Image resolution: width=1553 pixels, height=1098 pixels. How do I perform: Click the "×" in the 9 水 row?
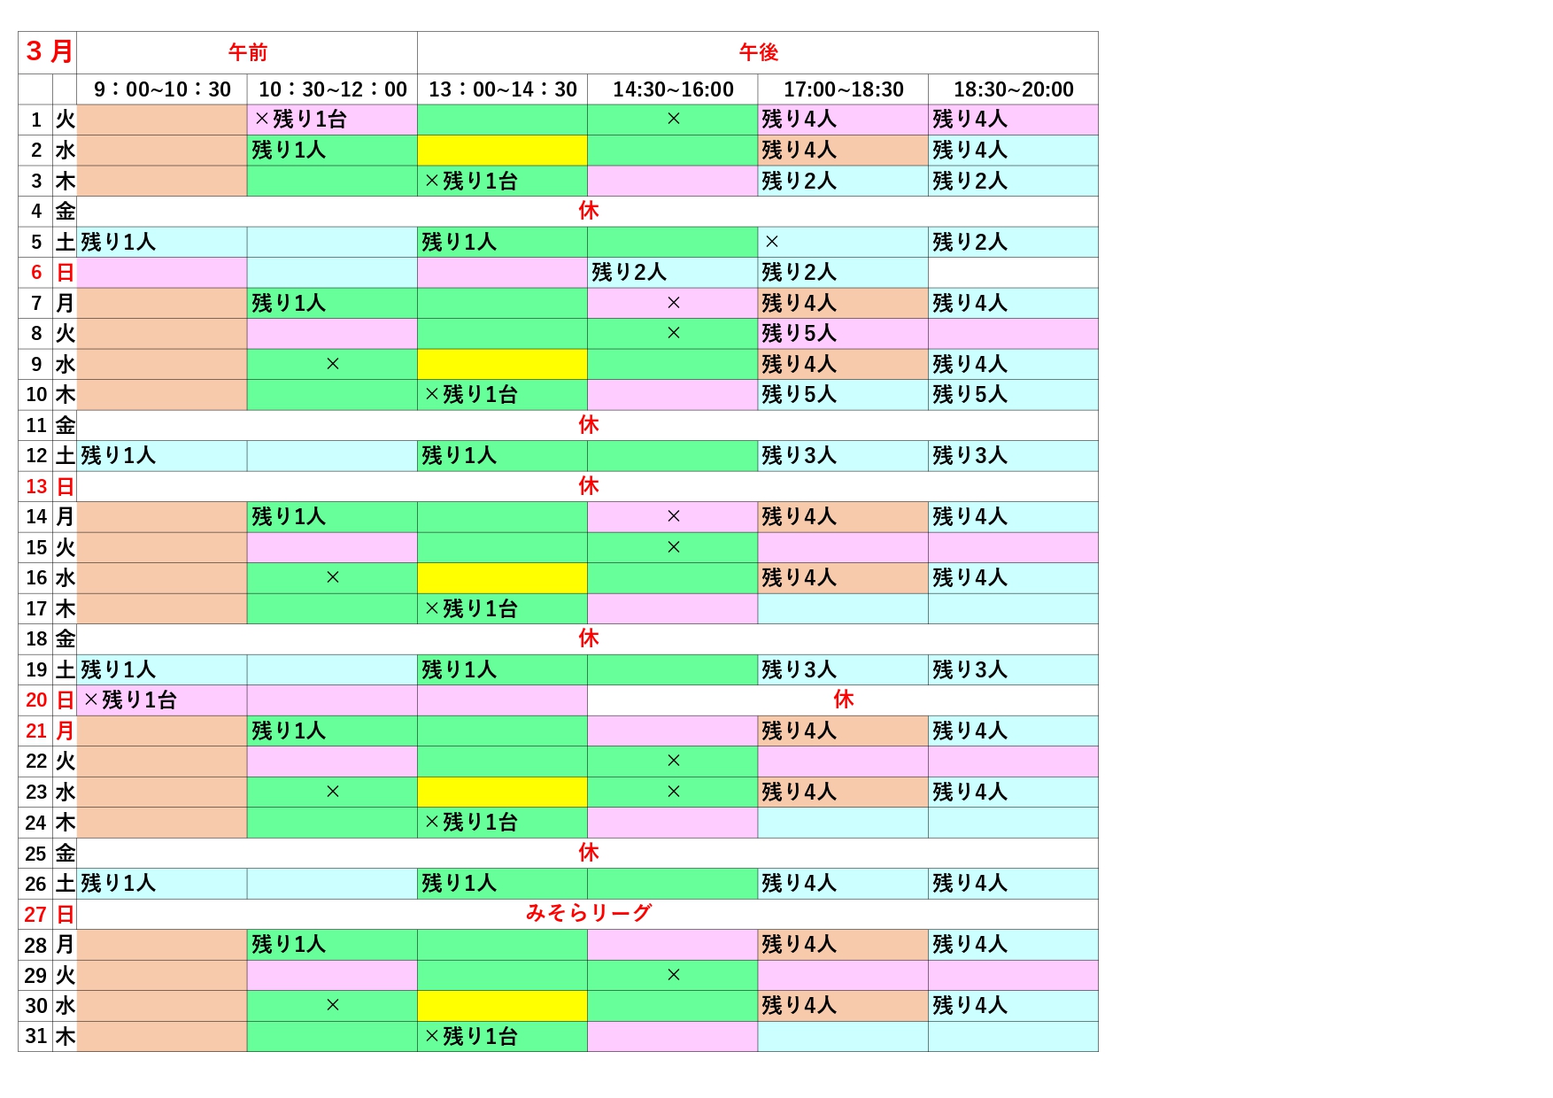(x=332, y=364)
